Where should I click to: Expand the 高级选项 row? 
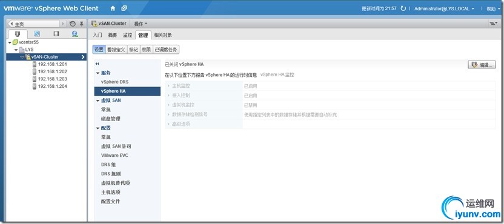tap(169, 124)
